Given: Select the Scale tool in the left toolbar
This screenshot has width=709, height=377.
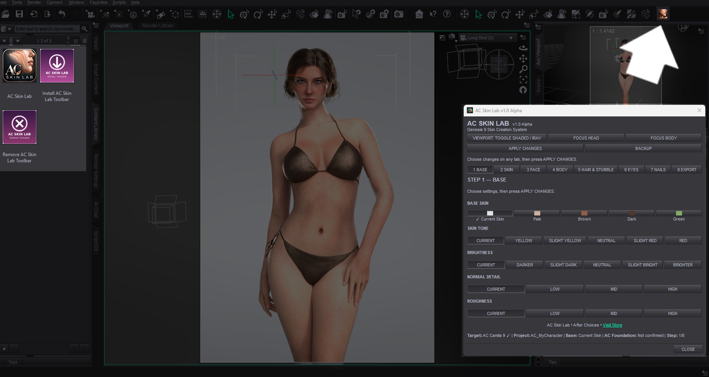Looking at the screenshot, I should [x=286, y=14].
